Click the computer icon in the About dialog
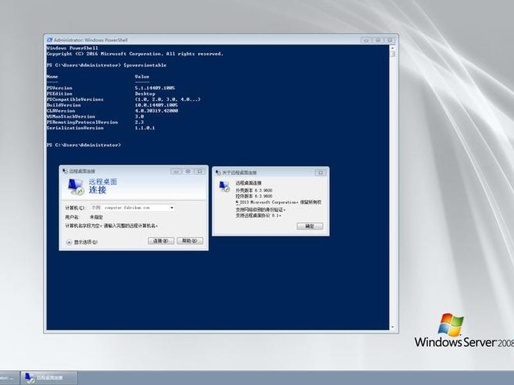Viewport: 514px width, 385px height. point(224,187)
